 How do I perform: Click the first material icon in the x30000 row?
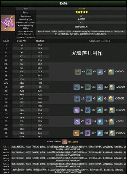[77, 98]
